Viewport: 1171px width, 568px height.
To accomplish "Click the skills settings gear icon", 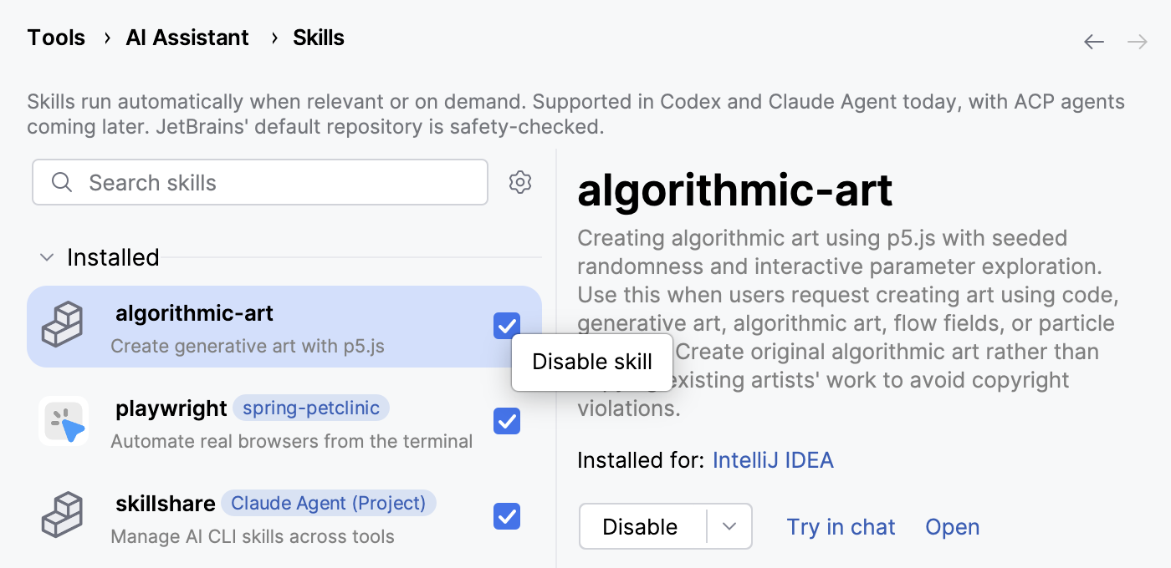I will tap(520, 182).
